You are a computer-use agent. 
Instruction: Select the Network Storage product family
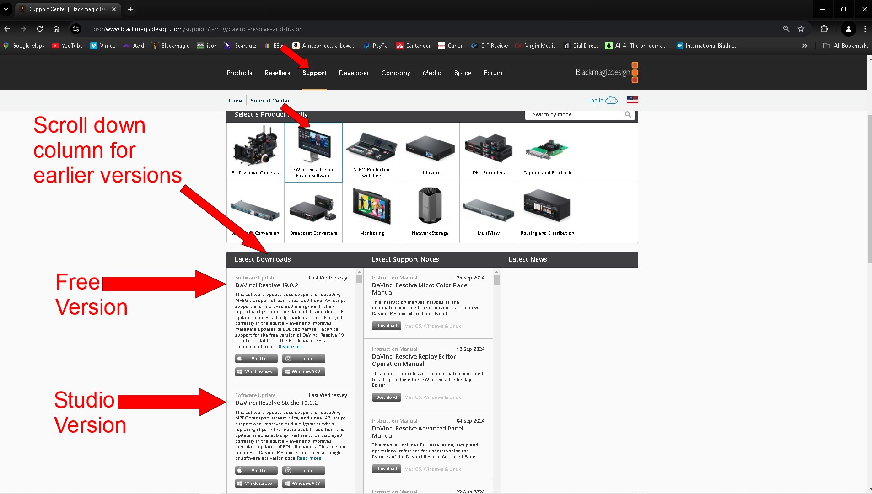(430, 213)
